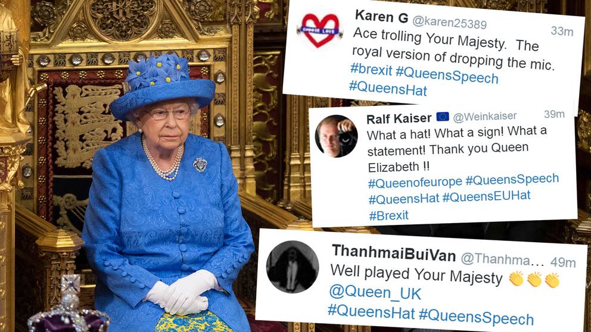This screenshot has height=332, width=591.
Task: Click the @Weinkaiser handle
Action: 485,117
